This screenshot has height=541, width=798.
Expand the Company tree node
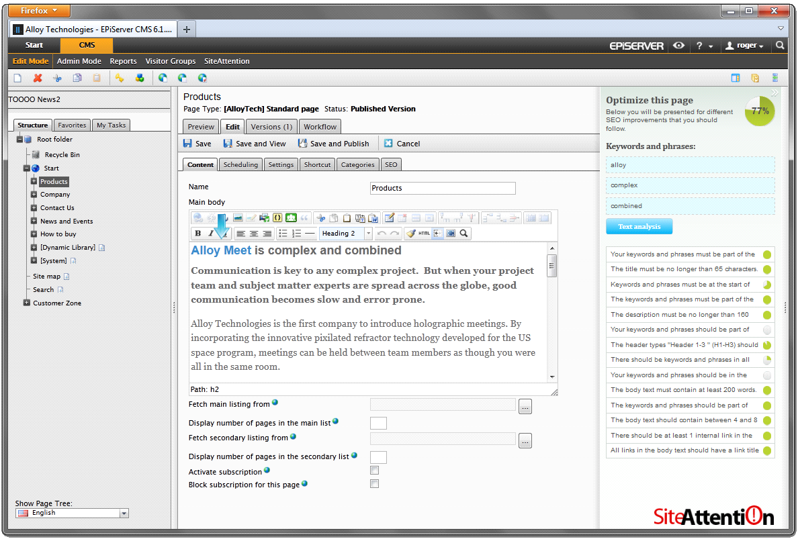tap(34, 195)
